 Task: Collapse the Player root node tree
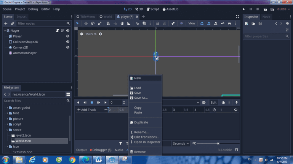pos(5,31)
